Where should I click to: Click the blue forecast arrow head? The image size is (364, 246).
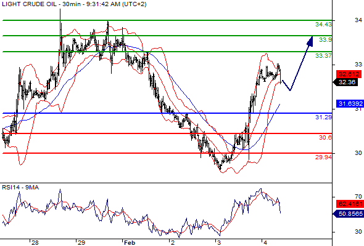click(x=310, y=41)
